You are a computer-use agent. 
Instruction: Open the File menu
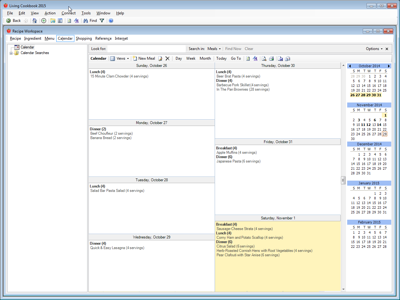point(10,13)
